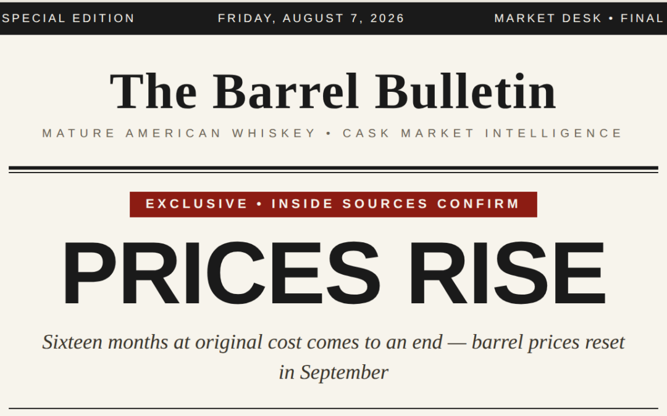Click the FINAL edition label
The width and height of the screenshot is (667, 416).
coord(642,18)
